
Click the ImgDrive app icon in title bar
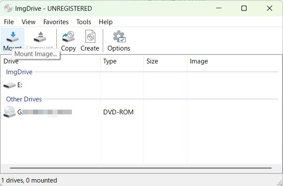[8, 8]
